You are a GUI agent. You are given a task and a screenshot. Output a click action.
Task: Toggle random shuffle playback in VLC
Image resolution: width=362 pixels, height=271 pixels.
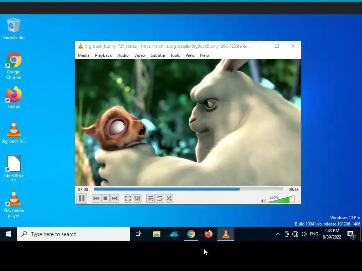tap(169, 198)
